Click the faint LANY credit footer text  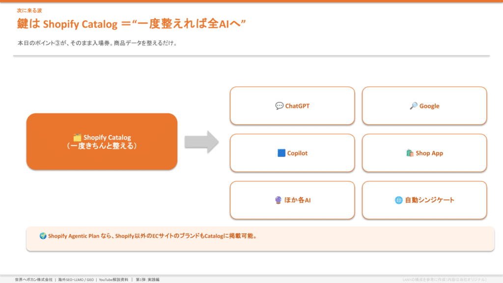(x=445, y=280)
